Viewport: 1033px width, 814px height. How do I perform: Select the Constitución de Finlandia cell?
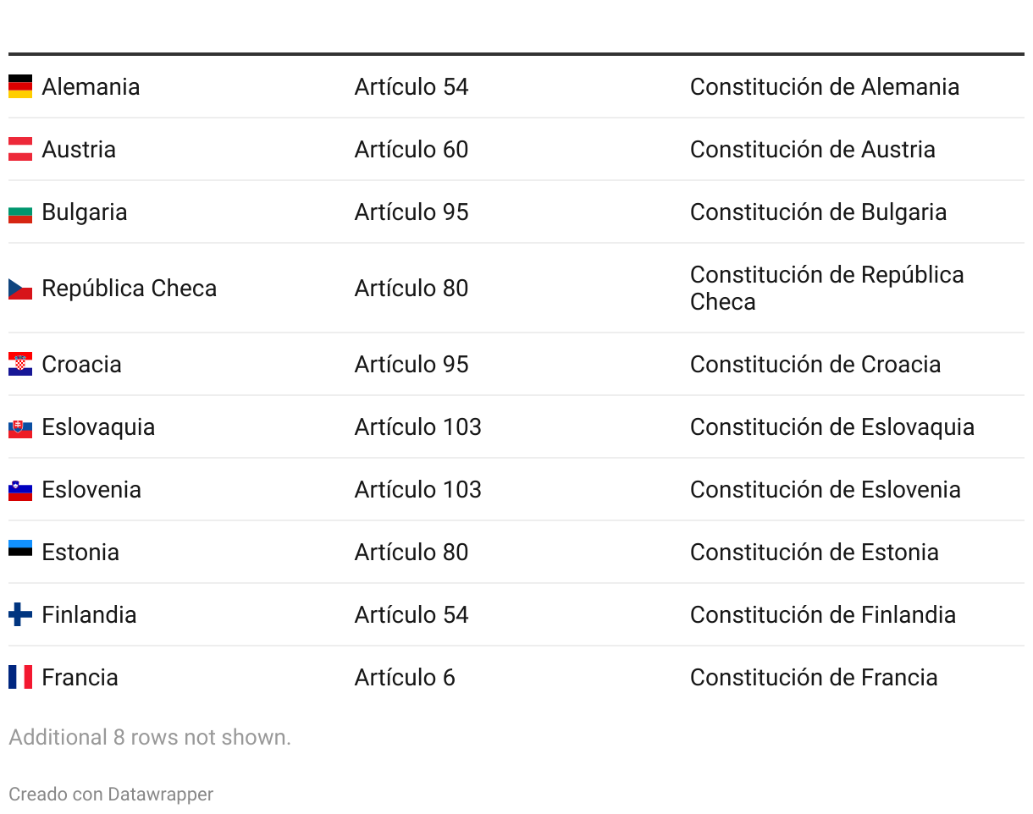pyautogui.click(x=823, y=614)
